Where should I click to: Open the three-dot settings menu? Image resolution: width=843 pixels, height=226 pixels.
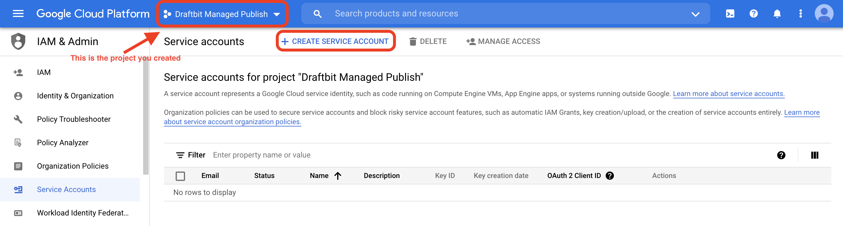(800, 14)
